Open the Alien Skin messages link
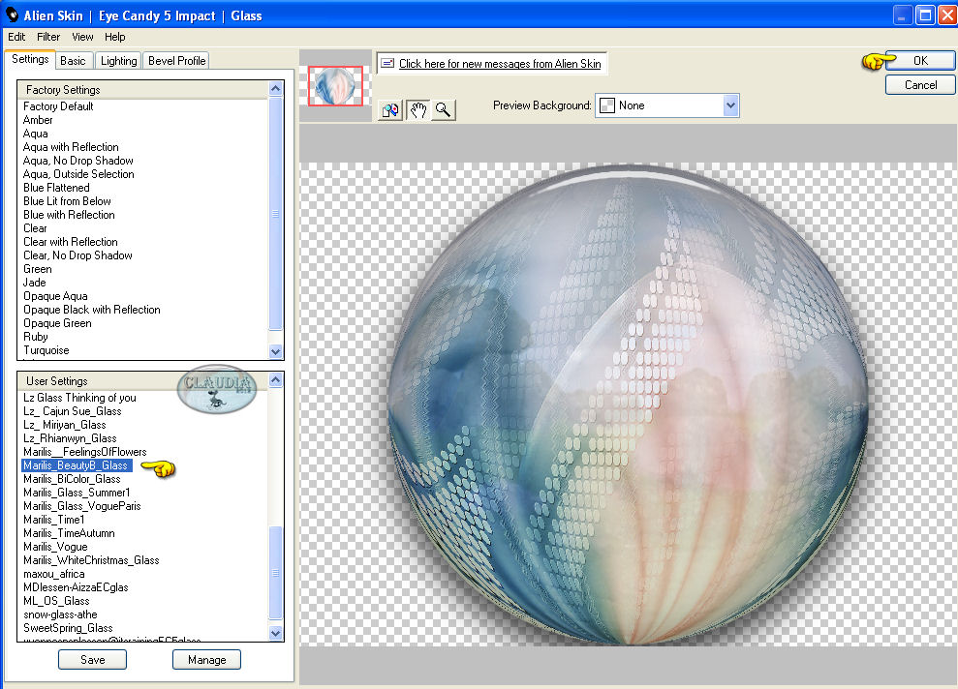Image resolution: width=958 pixels, height=689 pixels. (x=500, y=64)
